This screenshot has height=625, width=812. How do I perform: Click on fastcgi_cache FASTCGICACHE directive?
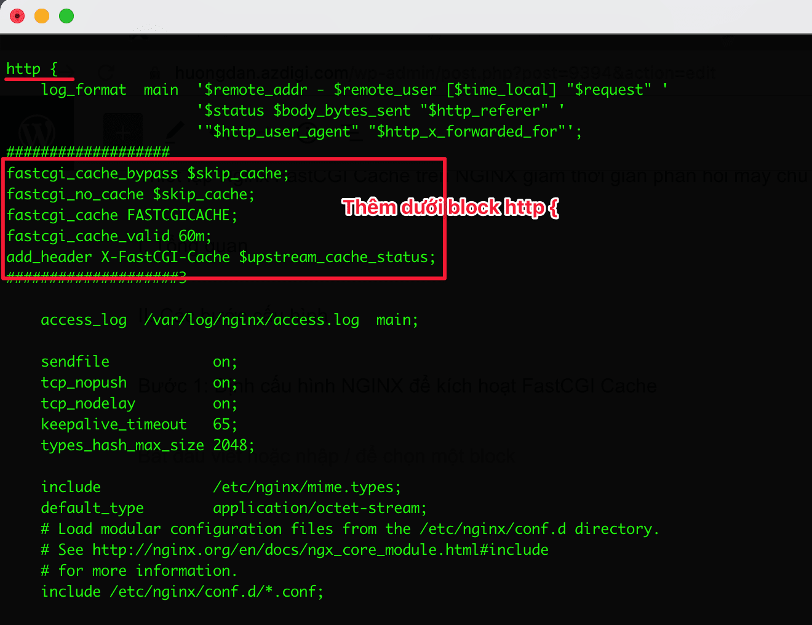point(122,215)
